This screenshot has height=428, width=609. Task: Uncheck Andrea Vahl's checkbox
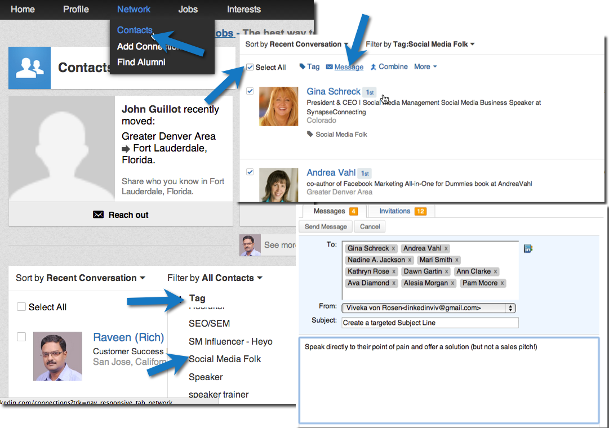pos(250,172)
